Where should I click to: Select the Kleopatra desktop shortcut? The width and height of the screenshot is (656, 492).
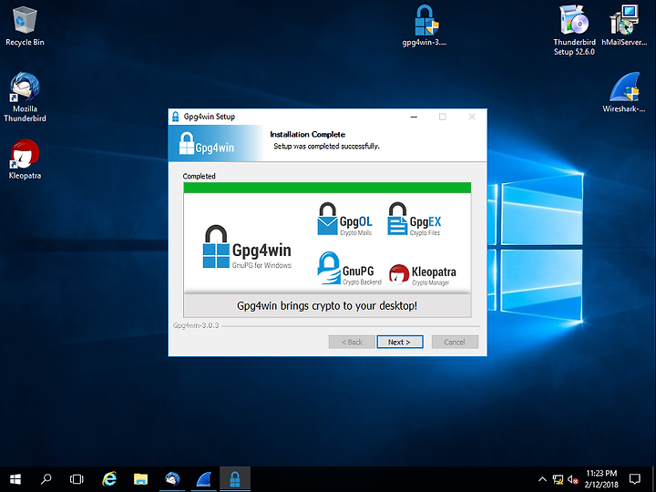tap(25, 159)
